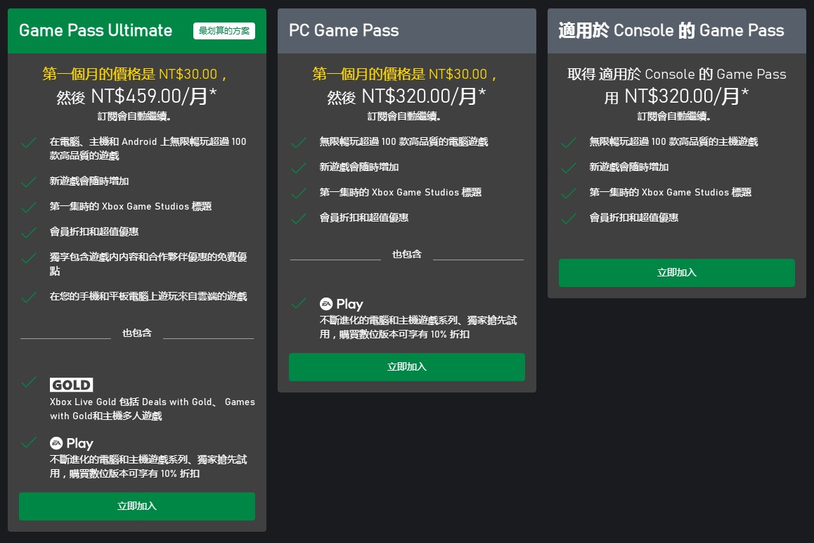This screenshot has height=543, width=814.
Task: Select the 適用於 Console 的 Game Pass header
Action: coord(671,31)
